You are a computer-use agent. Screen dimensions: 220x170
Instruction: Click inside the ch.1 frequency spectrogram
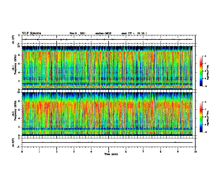pos(107,68)
